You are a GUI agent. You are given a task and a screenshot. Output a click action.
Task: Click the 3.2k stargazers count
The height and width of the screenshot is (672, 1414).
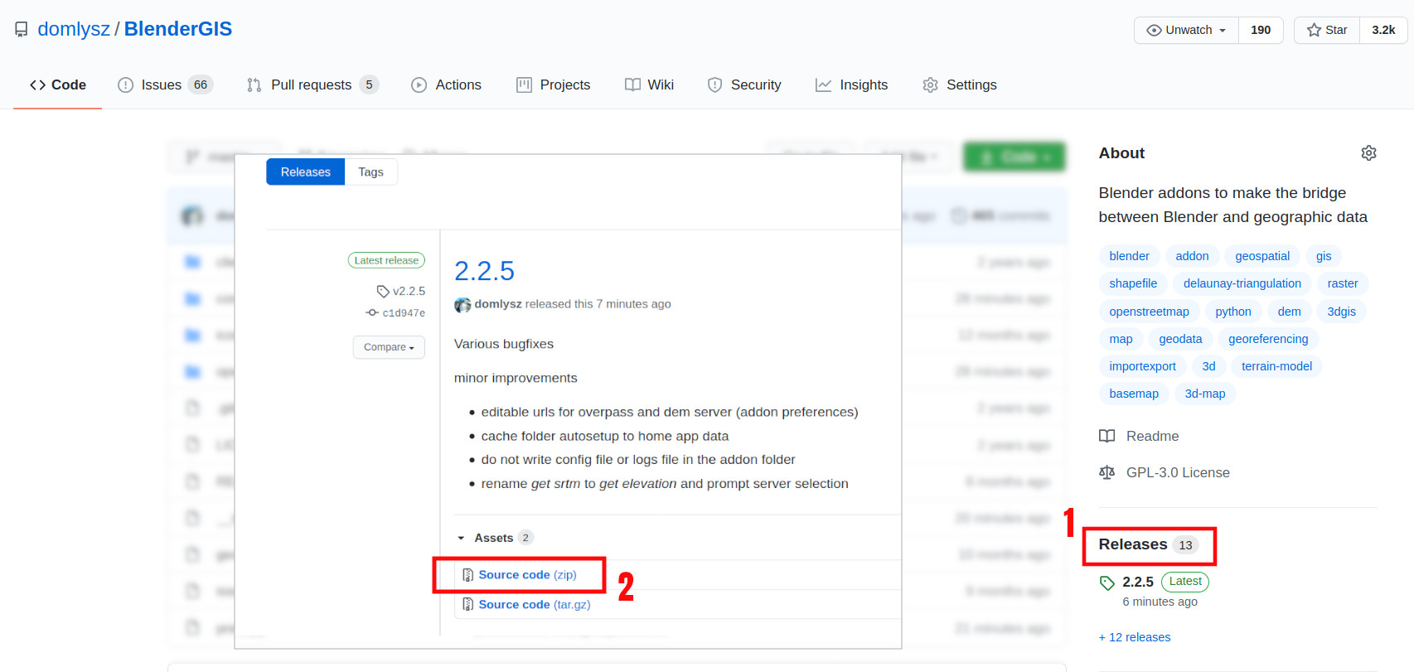(x=1383, y=30)
